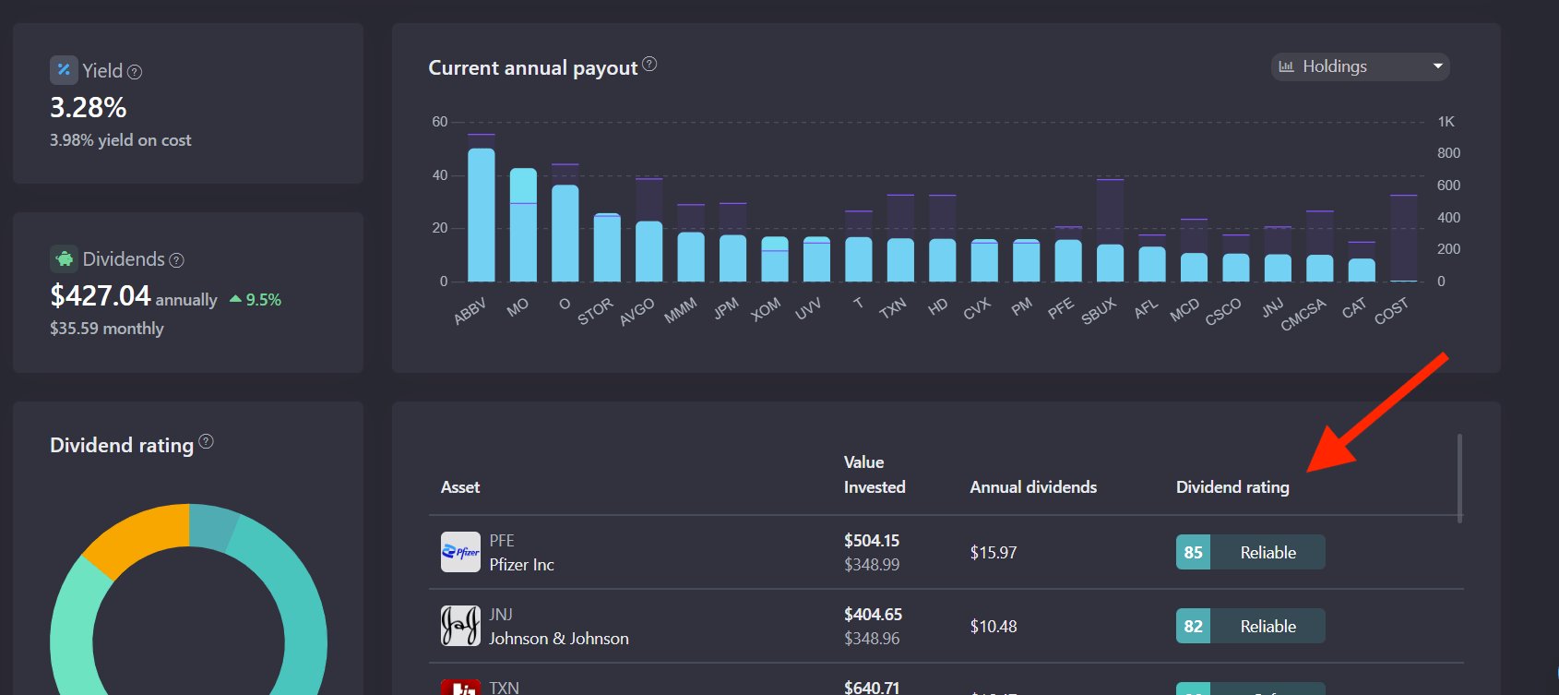
Task: Click the $427.04 annual dividends value
Action: click(100, 295)
